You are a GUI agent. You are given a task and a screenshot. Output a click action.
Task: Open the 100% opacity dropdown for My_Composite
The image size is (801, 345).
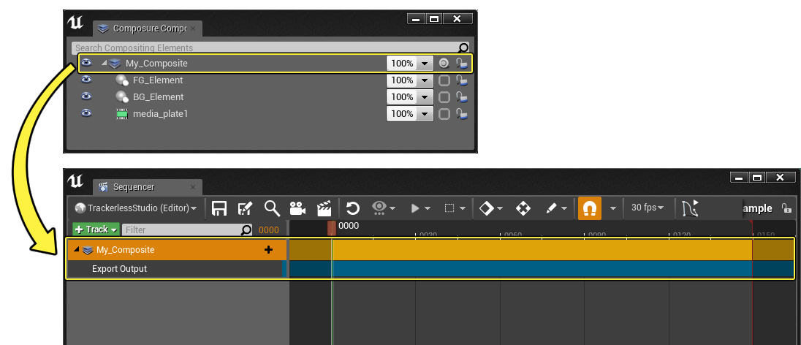(425, 64)
